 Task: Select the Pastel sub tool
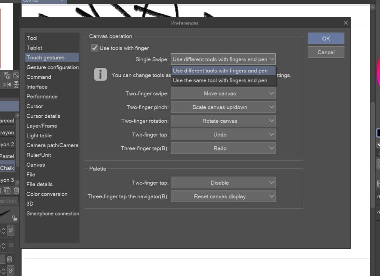click(x=8, y=156)
